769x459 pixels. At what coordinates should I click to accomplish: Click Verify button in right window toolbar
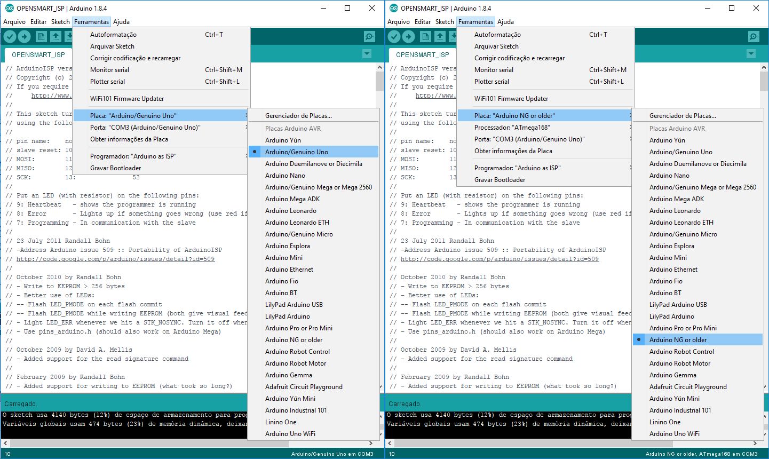point(394,36)
